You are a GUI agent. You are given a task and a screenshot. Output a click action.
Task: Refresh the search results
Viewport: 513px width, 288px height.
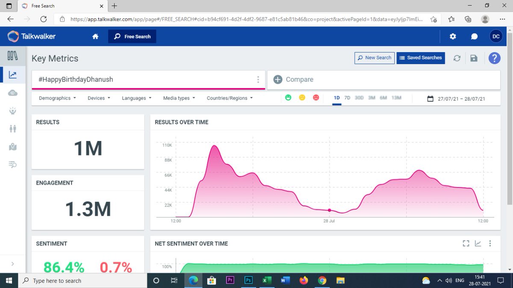pos(457,58)
